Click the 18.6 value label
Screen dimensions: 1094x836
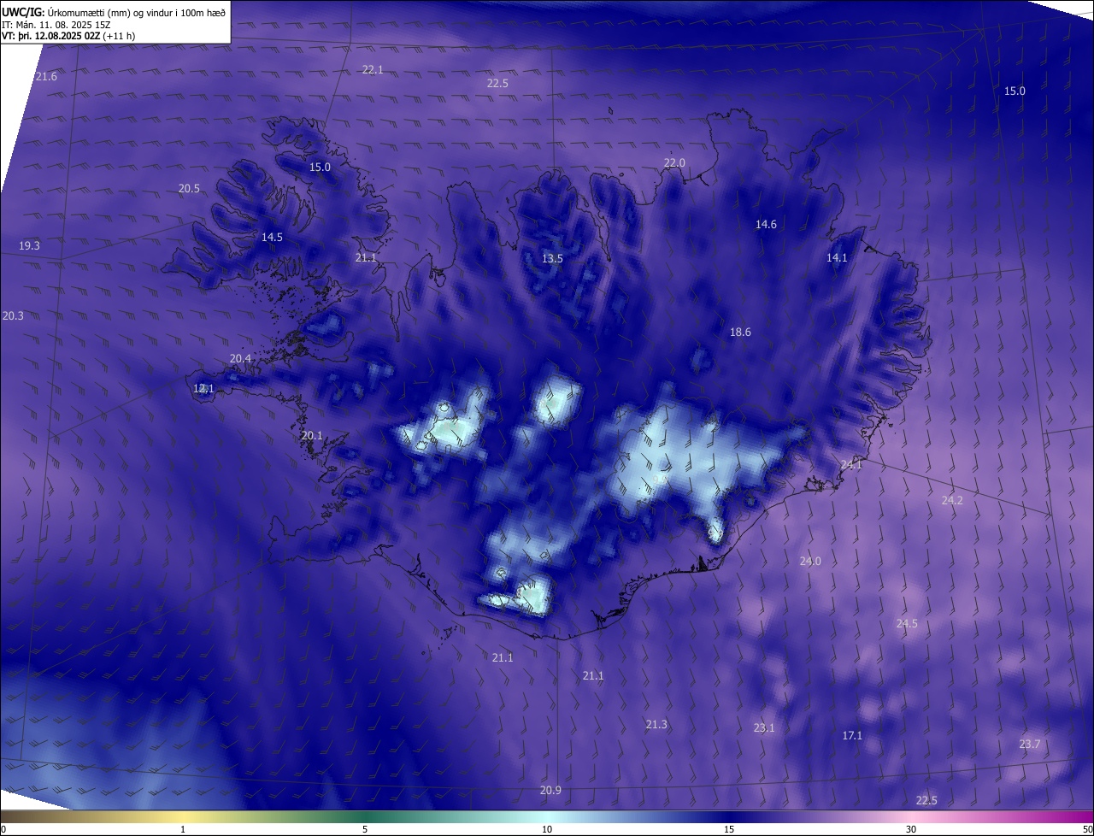point(740,333)
